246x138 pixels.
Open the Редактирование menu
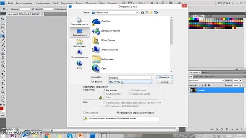point(24,3)
